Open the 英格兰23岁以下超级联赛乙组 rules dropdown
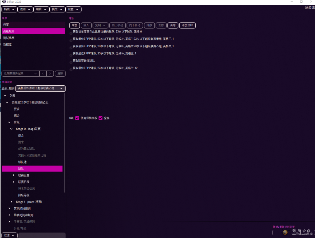315x238 pixels. click(x=41, y=88)
